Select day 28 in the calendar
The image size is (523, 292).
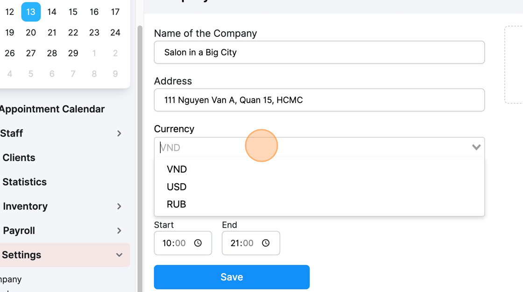[52, 53]
